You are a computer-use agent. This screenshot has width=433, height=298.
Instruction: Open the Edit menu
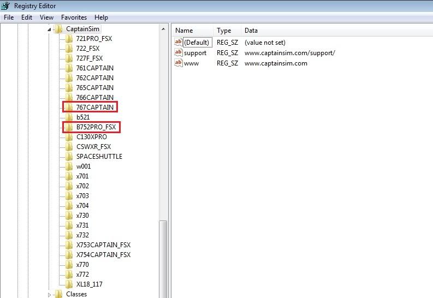(x=27, y=17)
